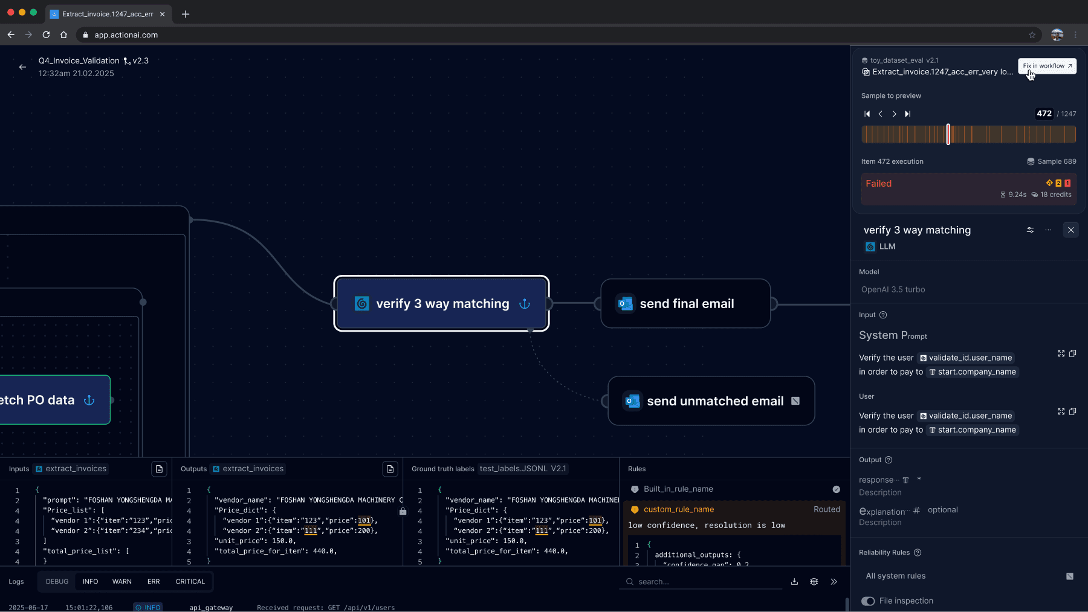Click the Sample 689 database icon
The image size is (1088, 612).
(1031, 161)
